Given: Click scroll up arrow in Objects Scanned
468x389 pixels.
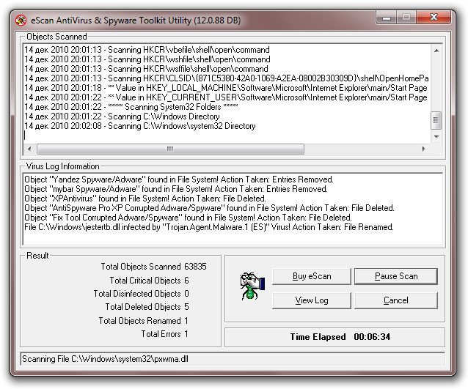Looking at the screenshot, I should [436, 51].
